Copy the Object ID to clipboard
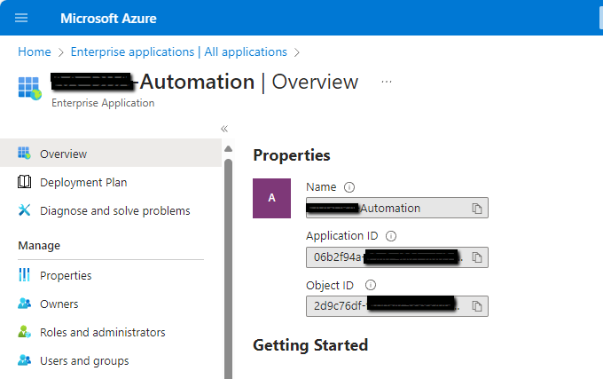Image resolution: width=603 pixels, height=379 pixels. (x=477, y=306)
